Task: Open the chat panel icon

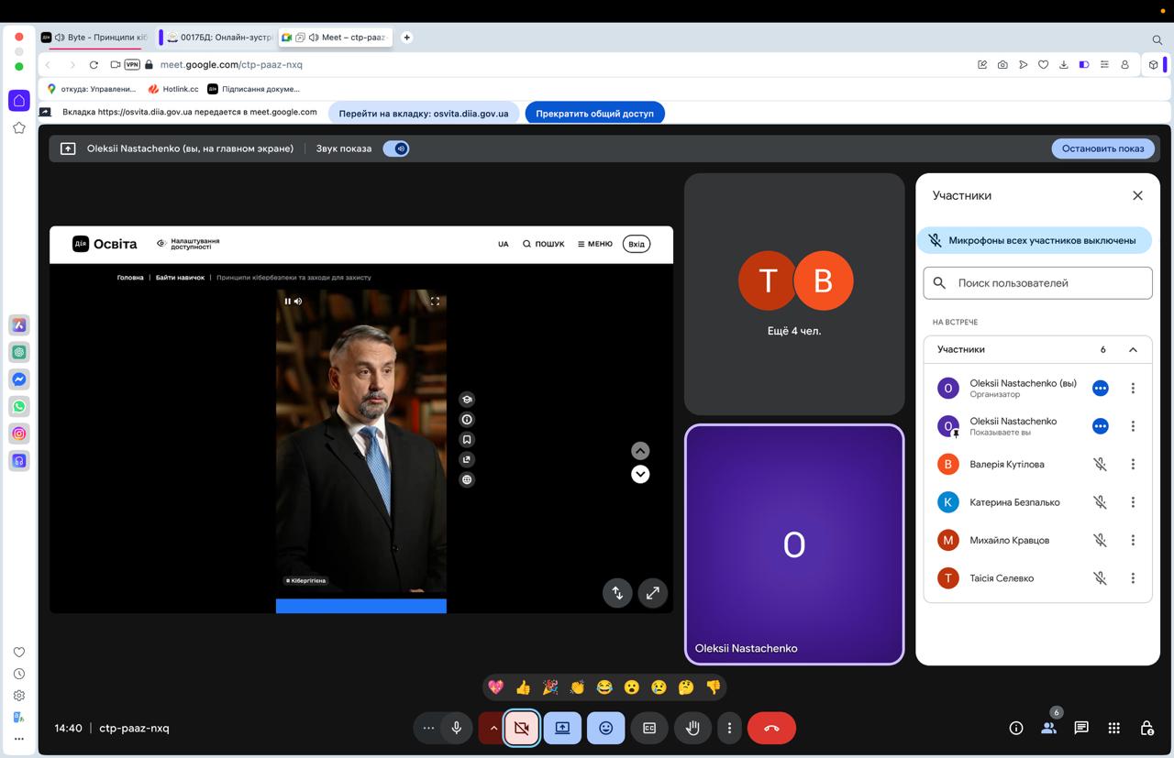Action: coord(1081,728)
